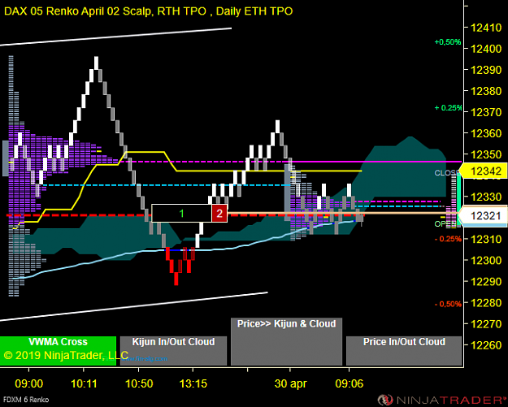Viewport: 508px width, 407px height.
Task: Click the 12360 price axis label
Action: coord(486,133)
